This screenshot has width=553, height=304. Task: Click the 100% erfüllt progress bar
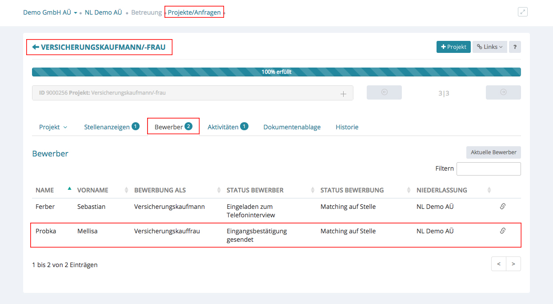[x=276, y=72]
